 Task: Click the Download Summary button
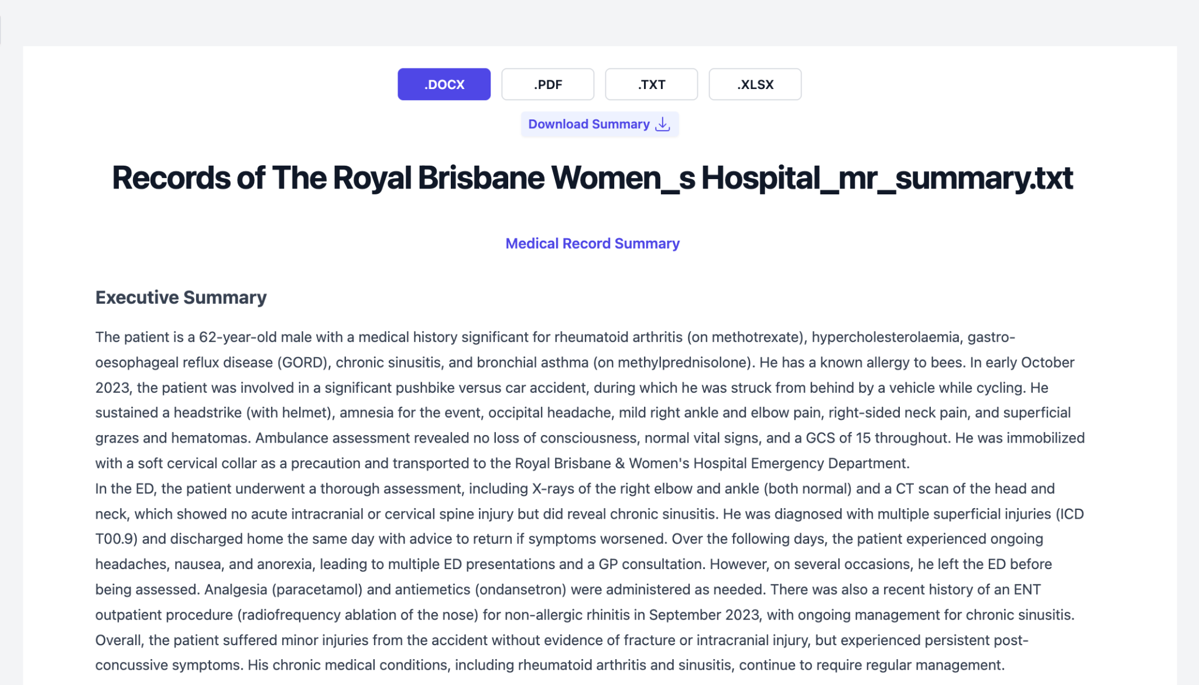pos(589,124)
